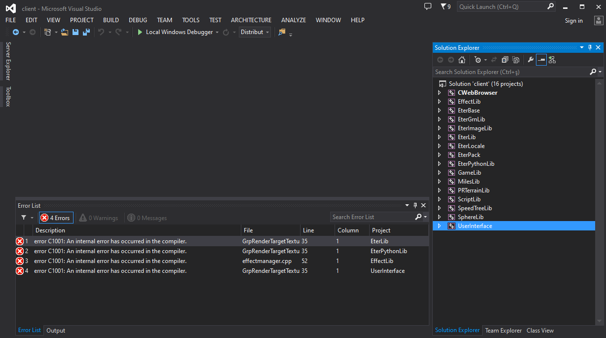This screenshot has width=606, height=338.
Task: Click the Redo arrow icon
Action: [118, 32]
